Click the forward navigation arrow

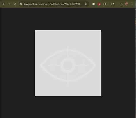[9, 4]
